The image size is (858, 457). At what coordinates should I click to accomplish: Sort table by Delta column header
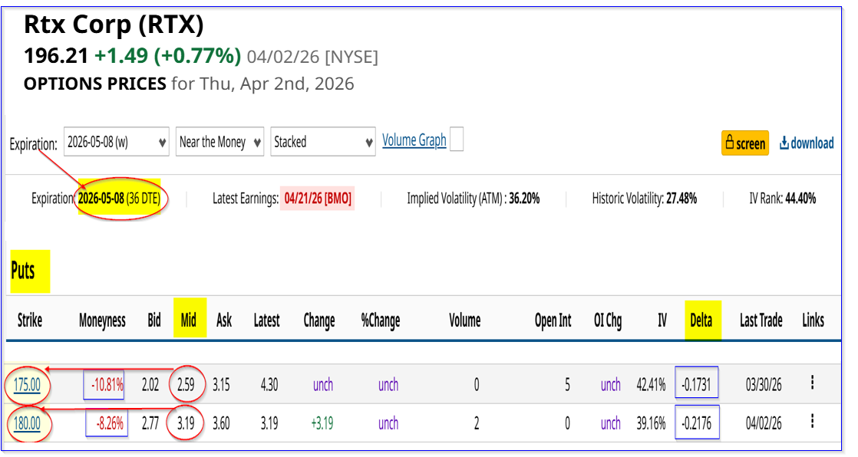[701, 321]
